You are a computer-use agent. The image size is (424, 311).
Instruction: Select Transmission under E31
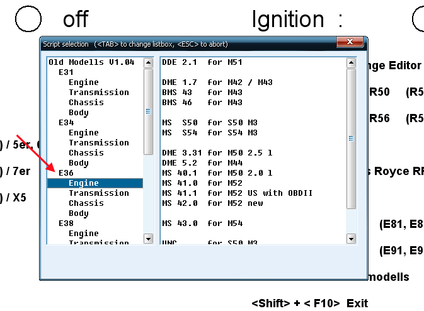click(99, 92)
